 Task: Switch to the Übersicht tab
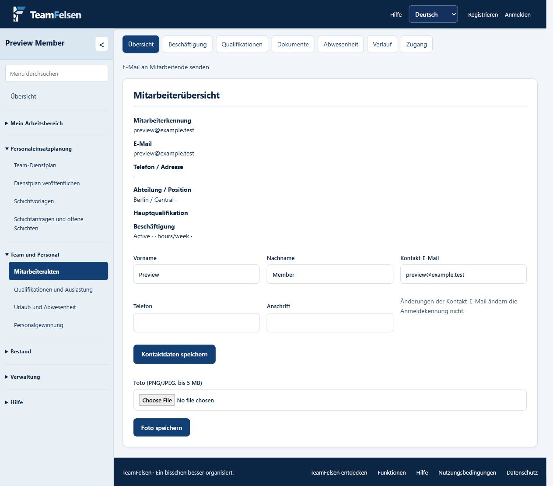coord(141,44)
